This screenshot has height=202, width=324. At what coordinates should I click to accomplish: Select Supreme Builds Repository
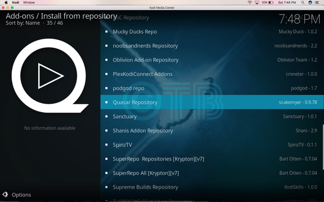212,187
